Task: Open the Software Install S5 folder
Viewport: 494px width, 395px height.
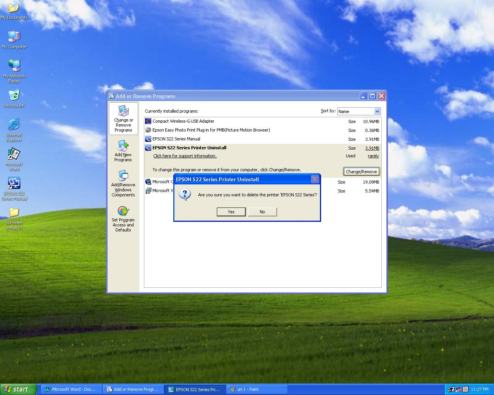Action: pyautogui.click(x=14, y=213)
